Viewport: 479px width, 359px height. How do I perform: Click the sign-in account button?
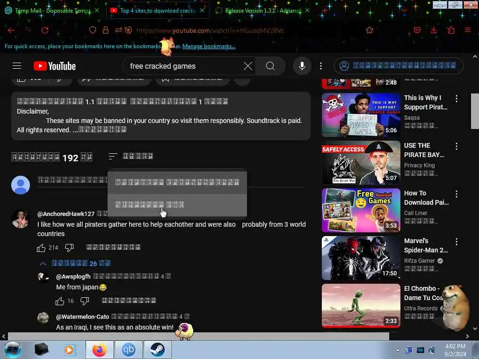point(399,66)
